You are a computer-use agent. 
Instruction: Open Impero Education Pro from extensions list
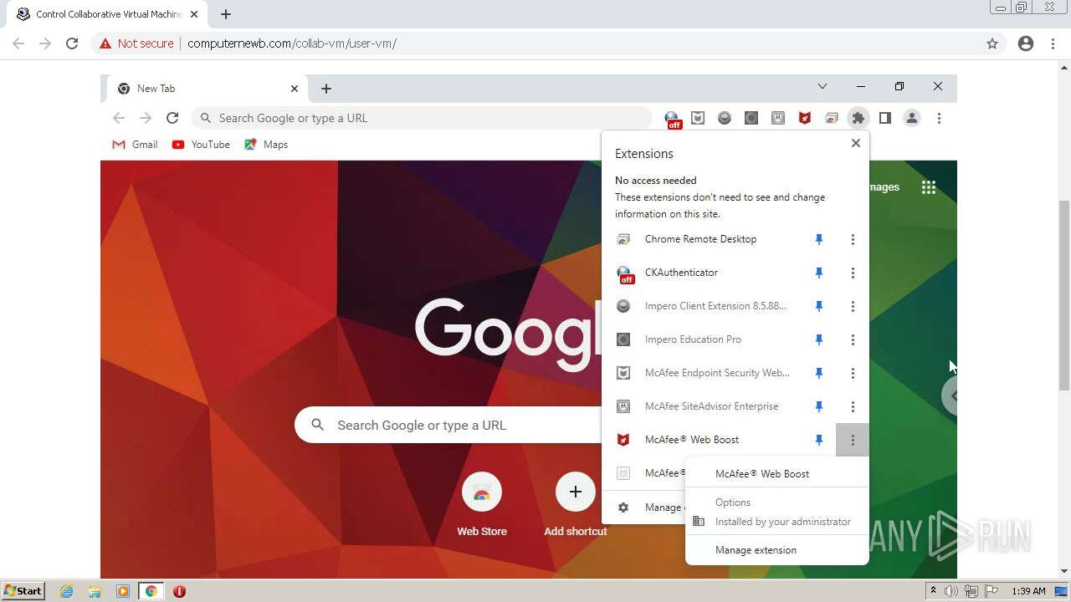(x=693, y=339)
